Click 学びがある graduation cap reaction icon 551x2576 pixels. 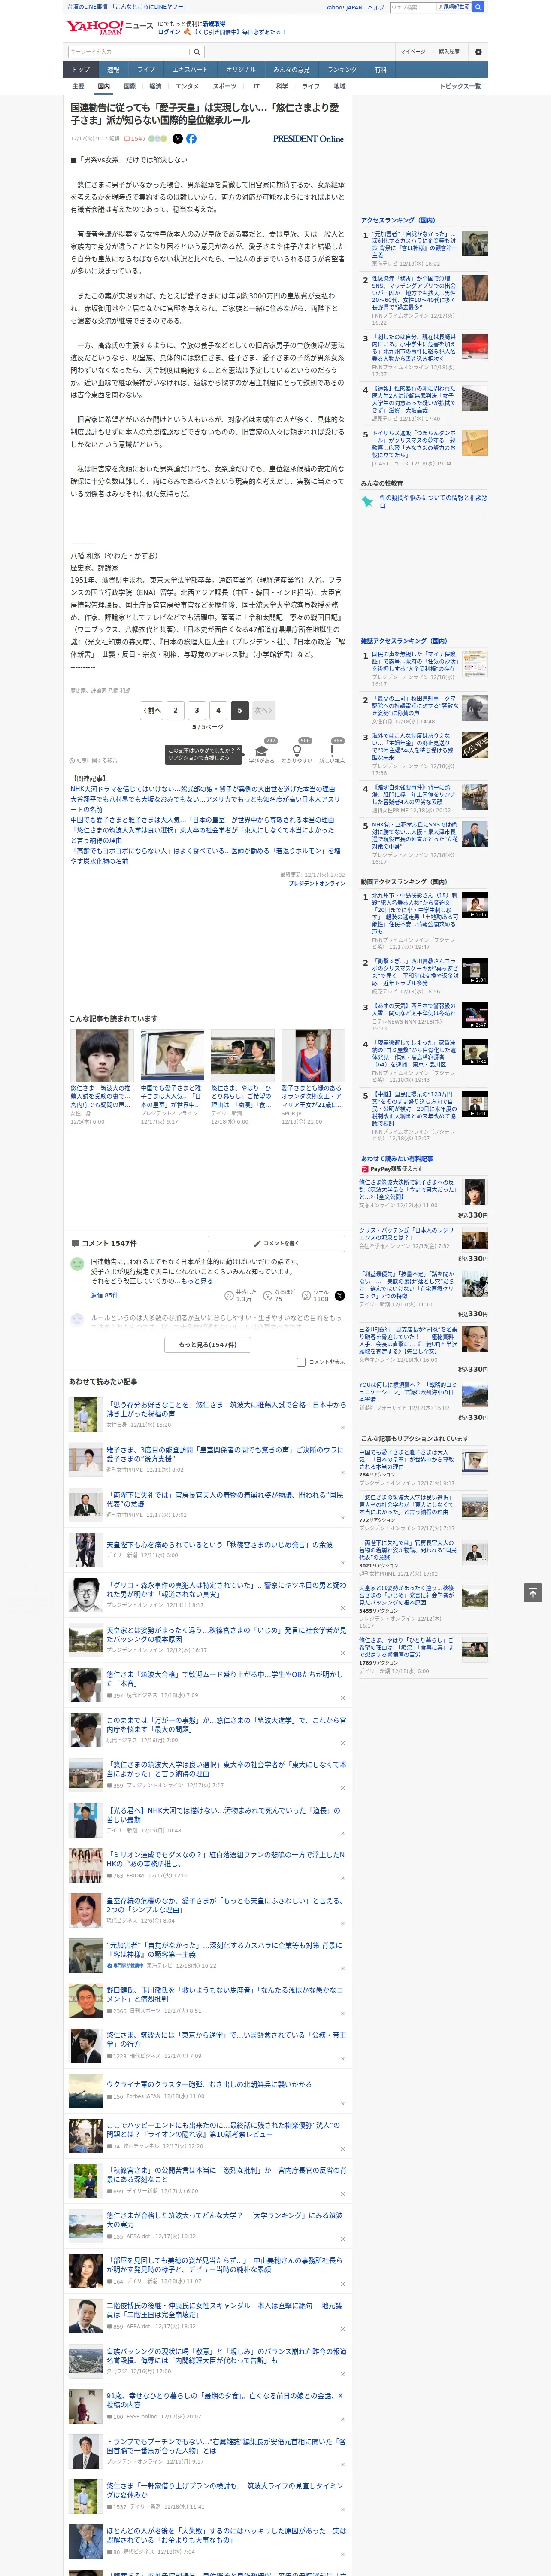pyautogui.click(x=262, y=750)
